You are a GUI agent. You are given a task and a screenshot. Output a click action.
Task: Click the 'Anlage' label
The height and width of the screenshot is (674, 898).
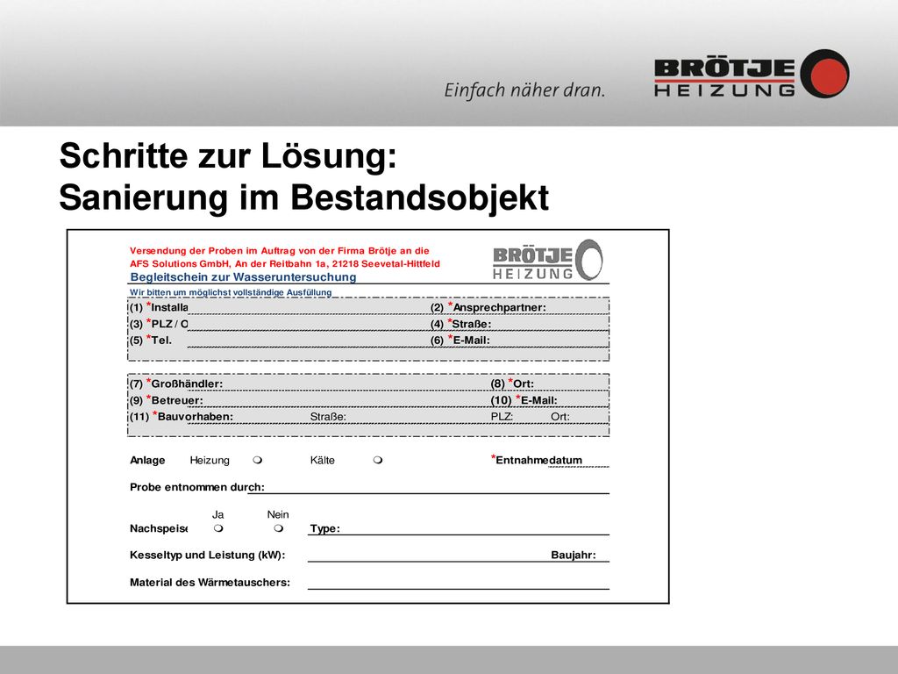147,460
